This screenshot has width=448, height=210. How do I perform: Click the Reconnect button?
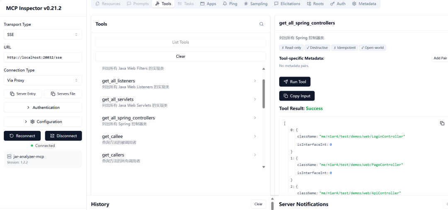tap(22, 136)
